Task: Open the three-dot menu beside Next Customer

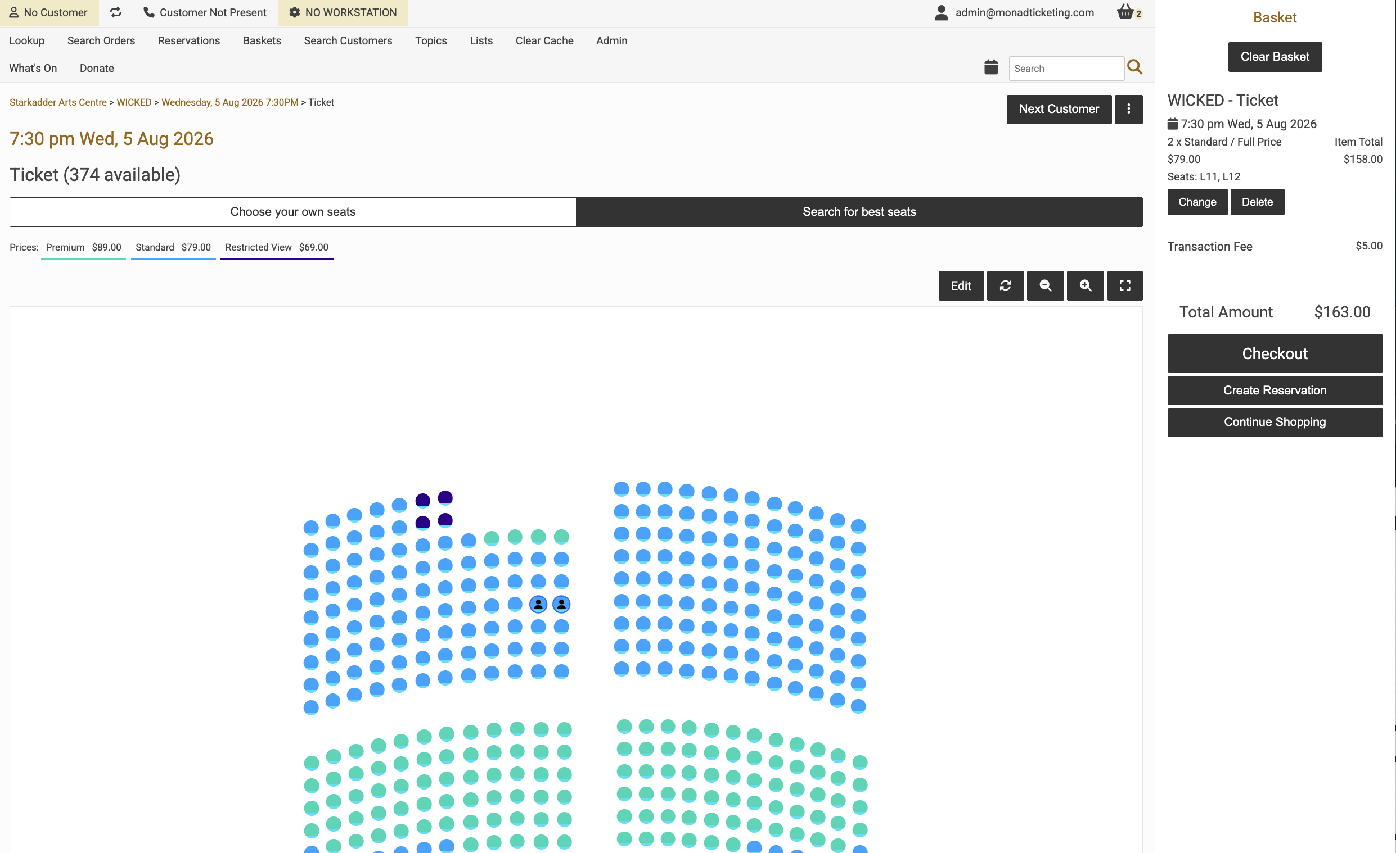Action: click(x=1129, y=108)
